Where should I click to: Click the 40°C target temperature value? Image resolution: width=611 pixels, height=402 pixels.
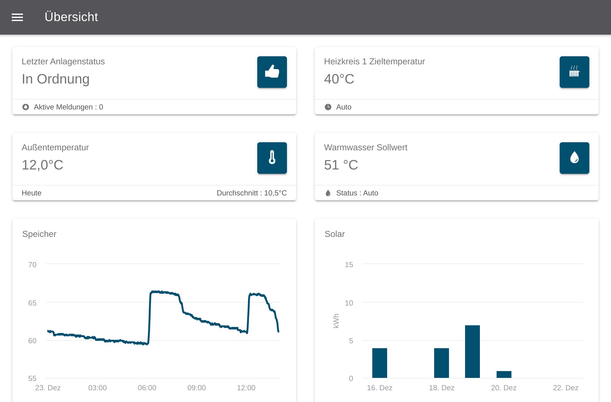(x=339, y=79)
